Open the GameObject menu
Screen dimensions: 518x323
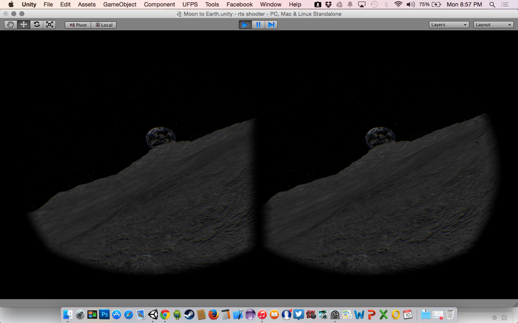(120, 4)
